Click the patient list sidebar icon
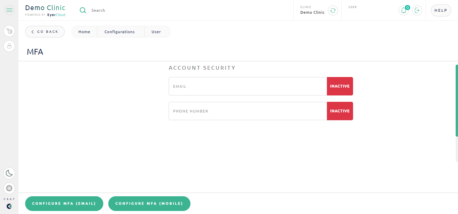458x214 pixels. (9, 31)
